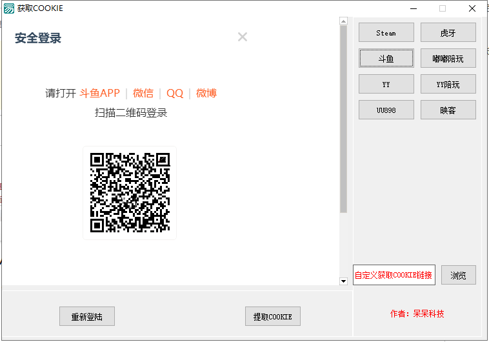Choose the 微博 login link

pos(206,93)
